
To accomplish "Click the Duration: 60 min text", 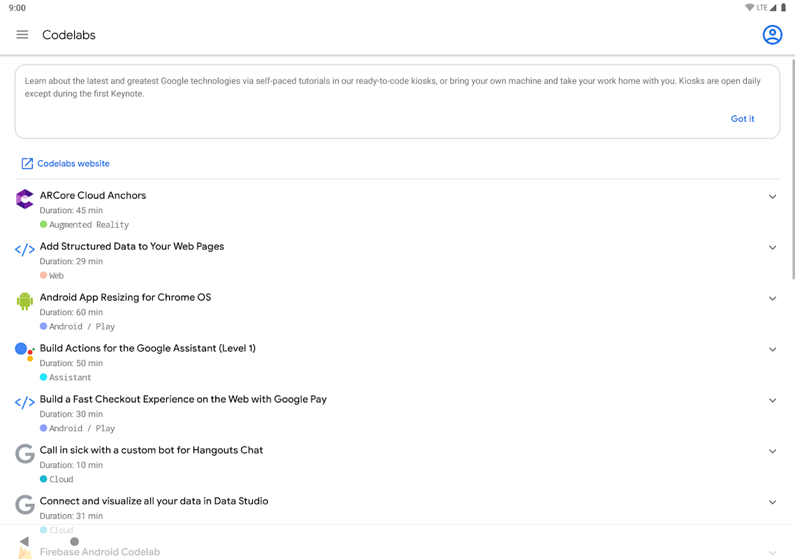I will click(x=71, y=312).
